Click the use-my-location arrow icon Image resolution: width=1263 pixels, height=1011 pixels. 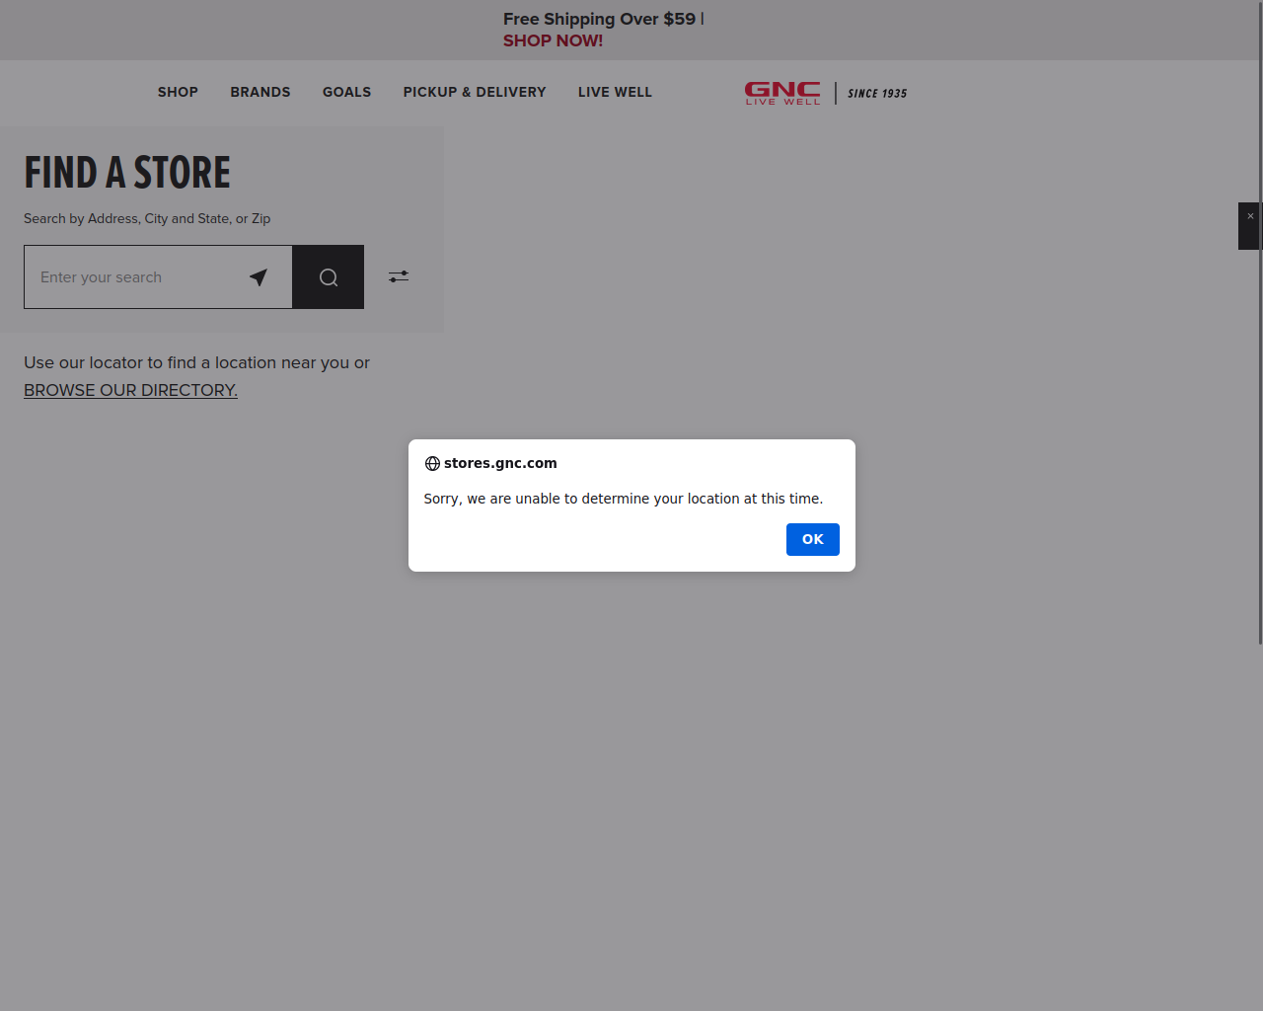coord(259,277)
